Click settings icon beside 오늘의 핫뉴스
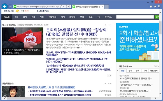The width and height of the screenshot is (163, 101). [105, 84]
